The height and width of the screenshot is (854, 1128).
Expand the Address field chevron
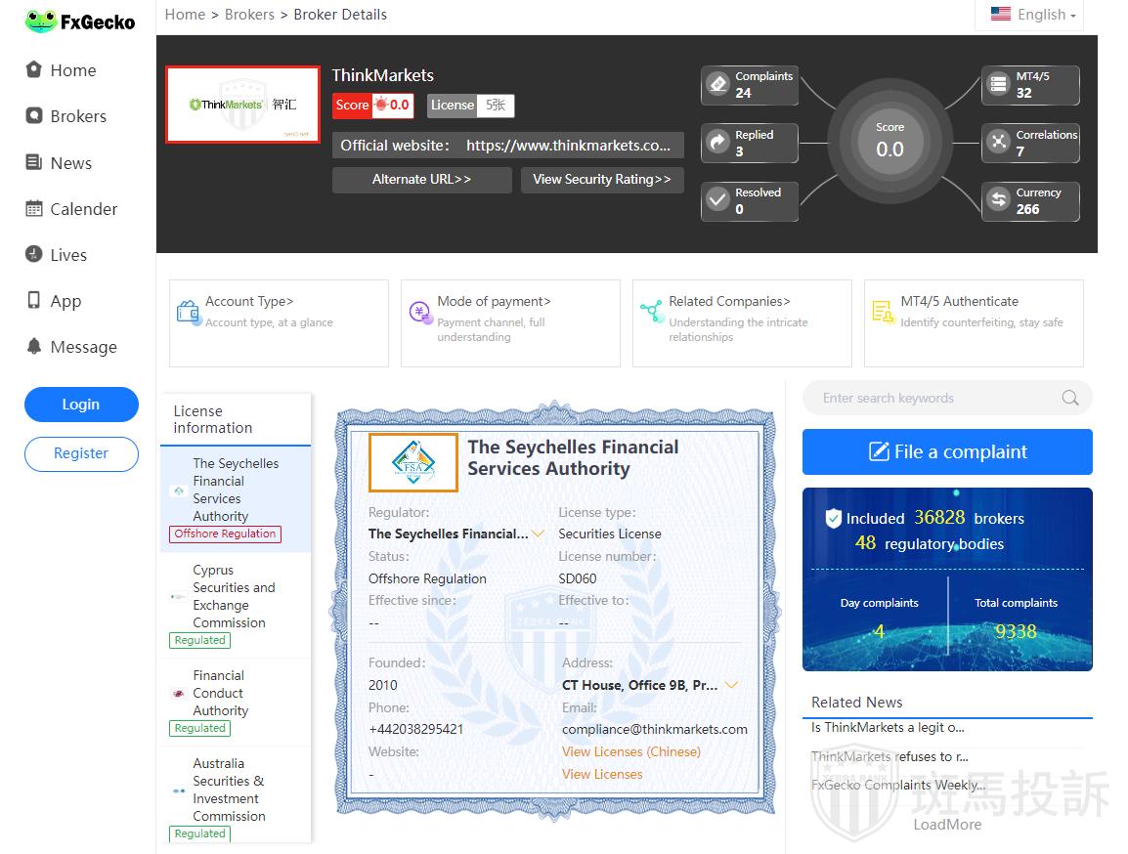[730, 685]
